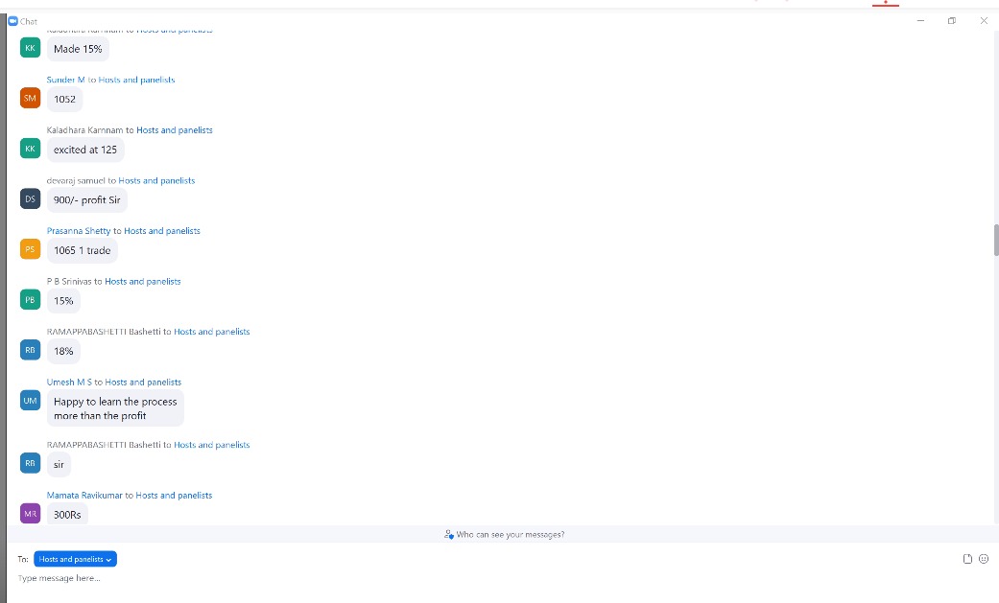Click the PB avatar for P B Srinivas
The image size is (999, 603).
click(x=30, y=300)
